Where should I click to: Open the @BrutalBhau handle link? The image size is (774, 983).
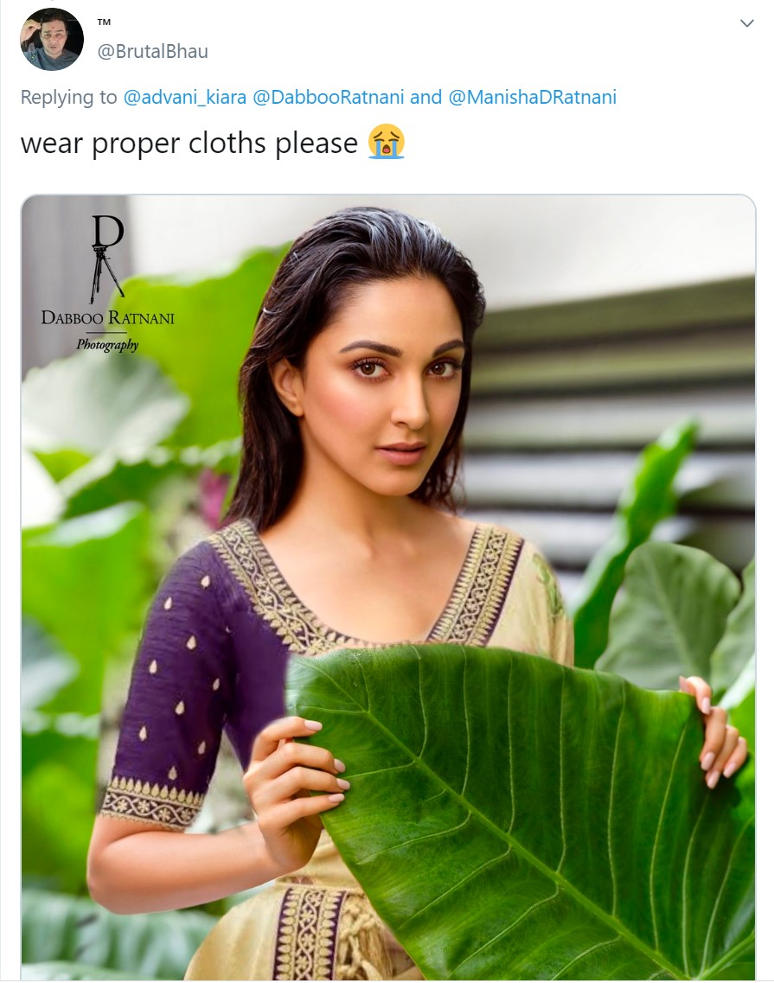[152, 51]
